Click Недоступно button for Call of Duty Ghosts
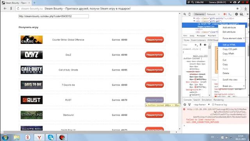250x141 pixels. [x=154, y=70]
